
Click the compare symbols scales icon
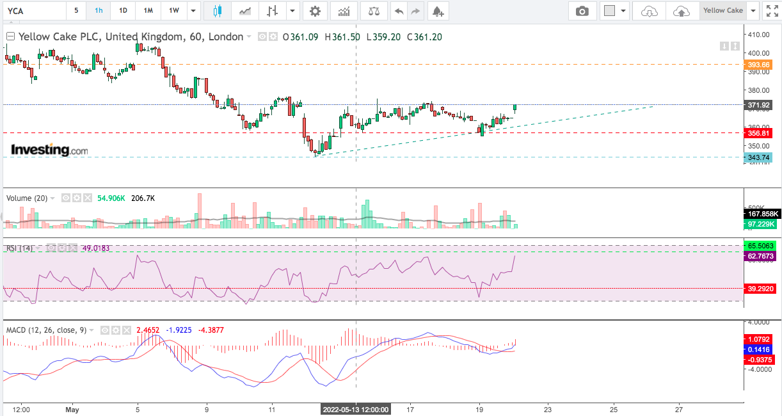click(x=374, y=11)
